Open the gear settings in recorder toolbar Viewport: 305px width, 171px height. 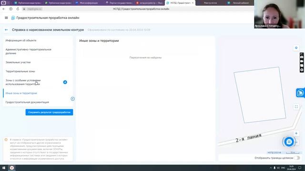point(302,70)
